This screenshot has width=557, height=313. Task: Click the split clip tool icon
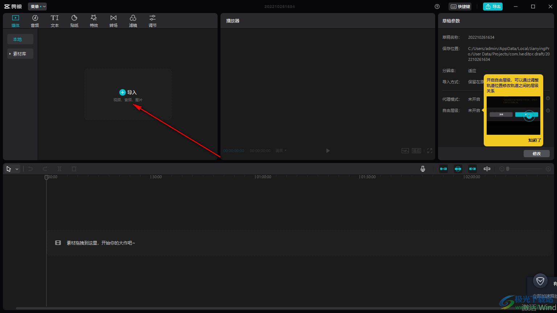(59, 169)
